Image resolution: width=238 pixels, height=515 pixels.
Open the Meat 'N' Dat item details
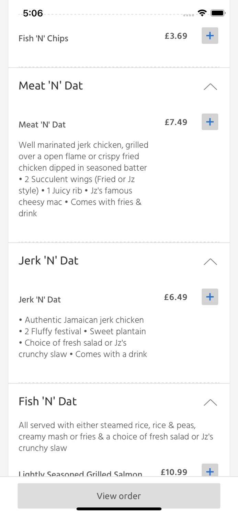42,125
